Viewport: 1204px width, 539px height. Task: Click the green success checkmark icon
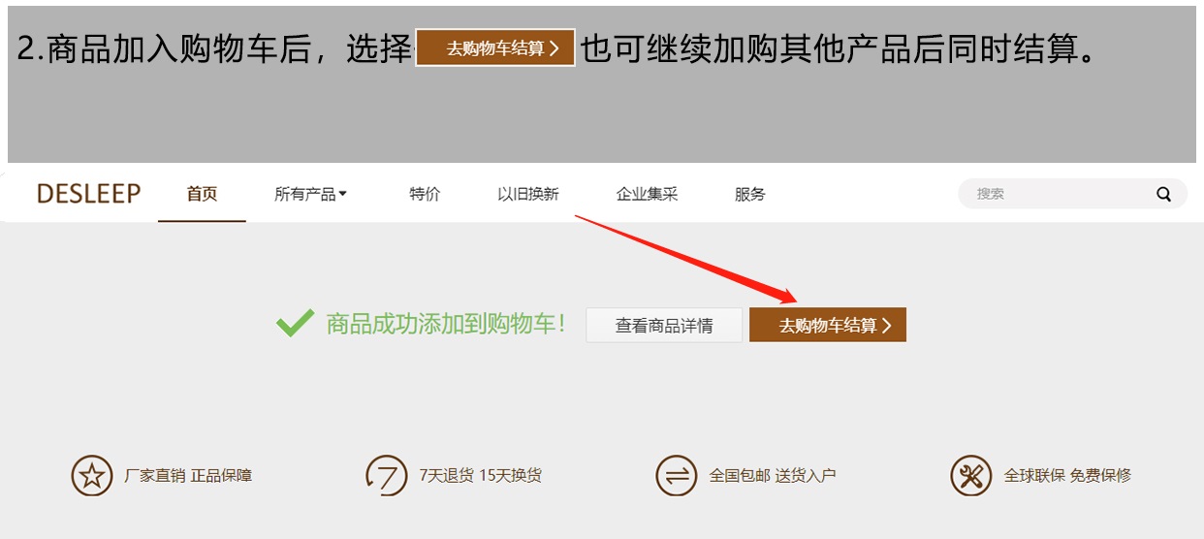(x=295, y=324)
